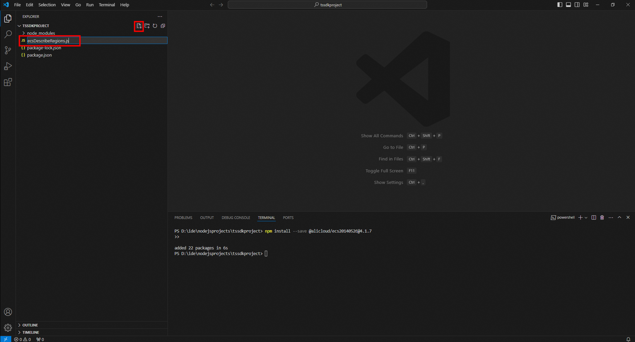Open the Accounts menu icon
The width and height of the screenshot is (635, 342).
(x=8, y=312)
